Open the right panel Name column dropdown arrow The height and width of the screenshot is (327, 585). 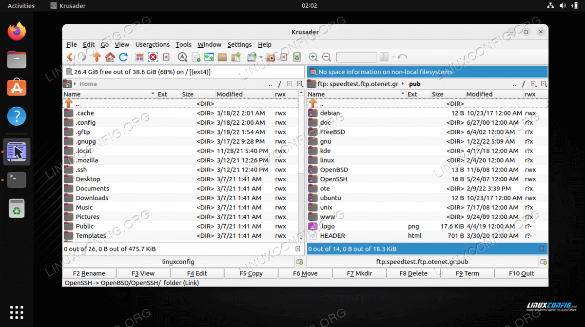[x=403, y=94]
